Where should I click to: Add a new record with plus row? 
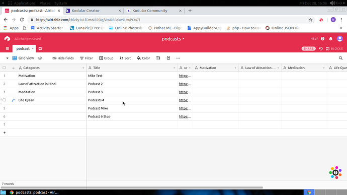[5, 133]
